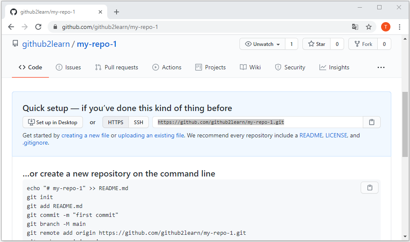Screen dimensions: 410x242
Task: Open the profile avatar T
Action: [386, 27]
